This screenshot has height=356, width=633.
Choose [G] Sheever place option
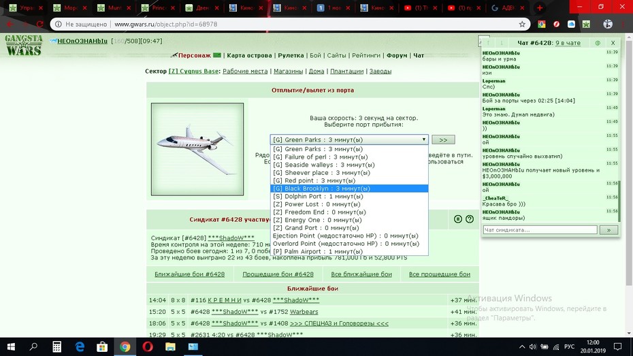[349, 173]
